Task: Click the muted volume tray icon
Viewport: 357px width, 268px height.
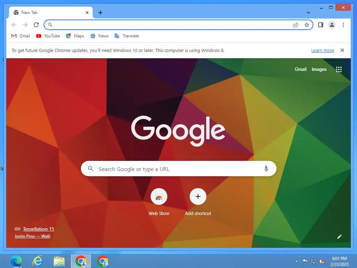Action: [x=322, y=261]
